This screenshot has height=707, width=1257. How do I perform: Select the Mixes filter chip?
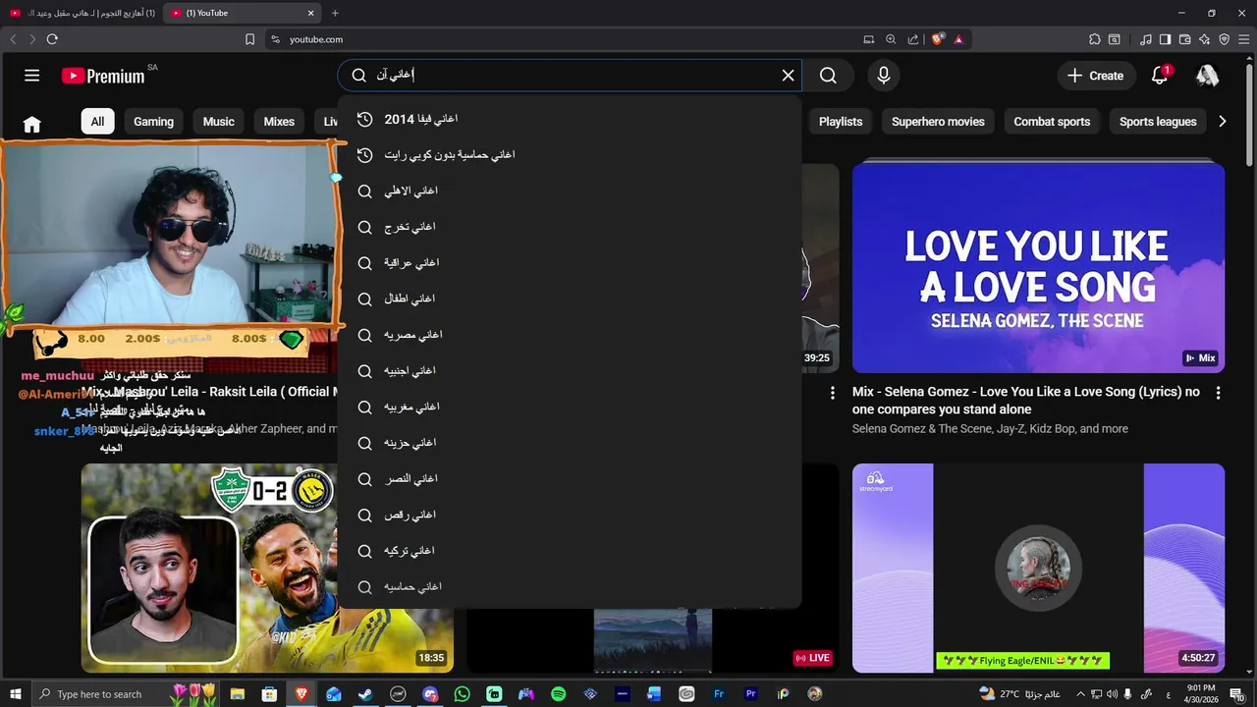pyautogui.click(x=279, y=122)
